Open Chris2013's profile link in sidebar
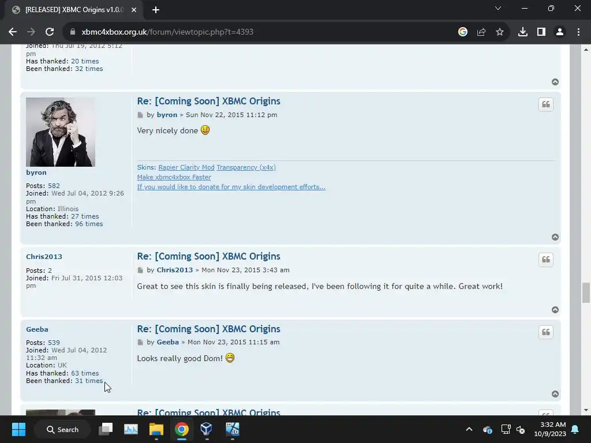 (44, 257)
